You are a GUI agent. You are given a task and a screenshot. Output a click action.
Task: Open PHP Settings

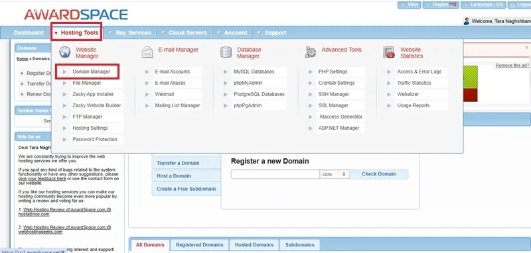333,72
